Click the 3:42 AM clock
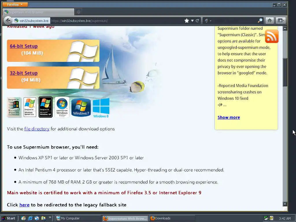This screenshot has width=296, height=222. 285,219
